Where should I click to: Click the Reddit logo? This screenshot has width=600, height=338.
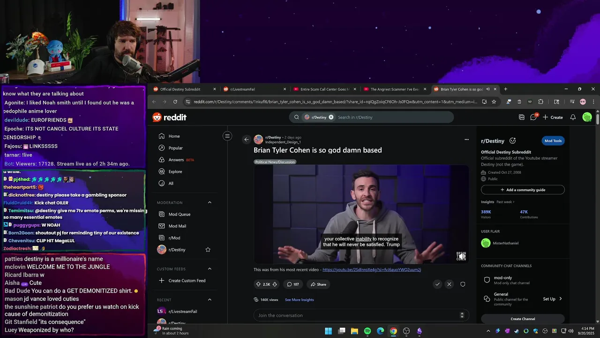coord(170,117)
